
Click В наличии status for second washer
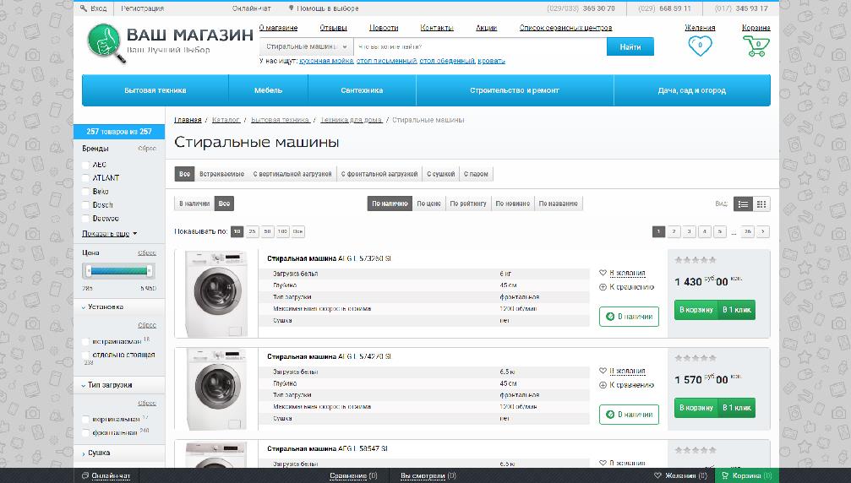[629, 414]
